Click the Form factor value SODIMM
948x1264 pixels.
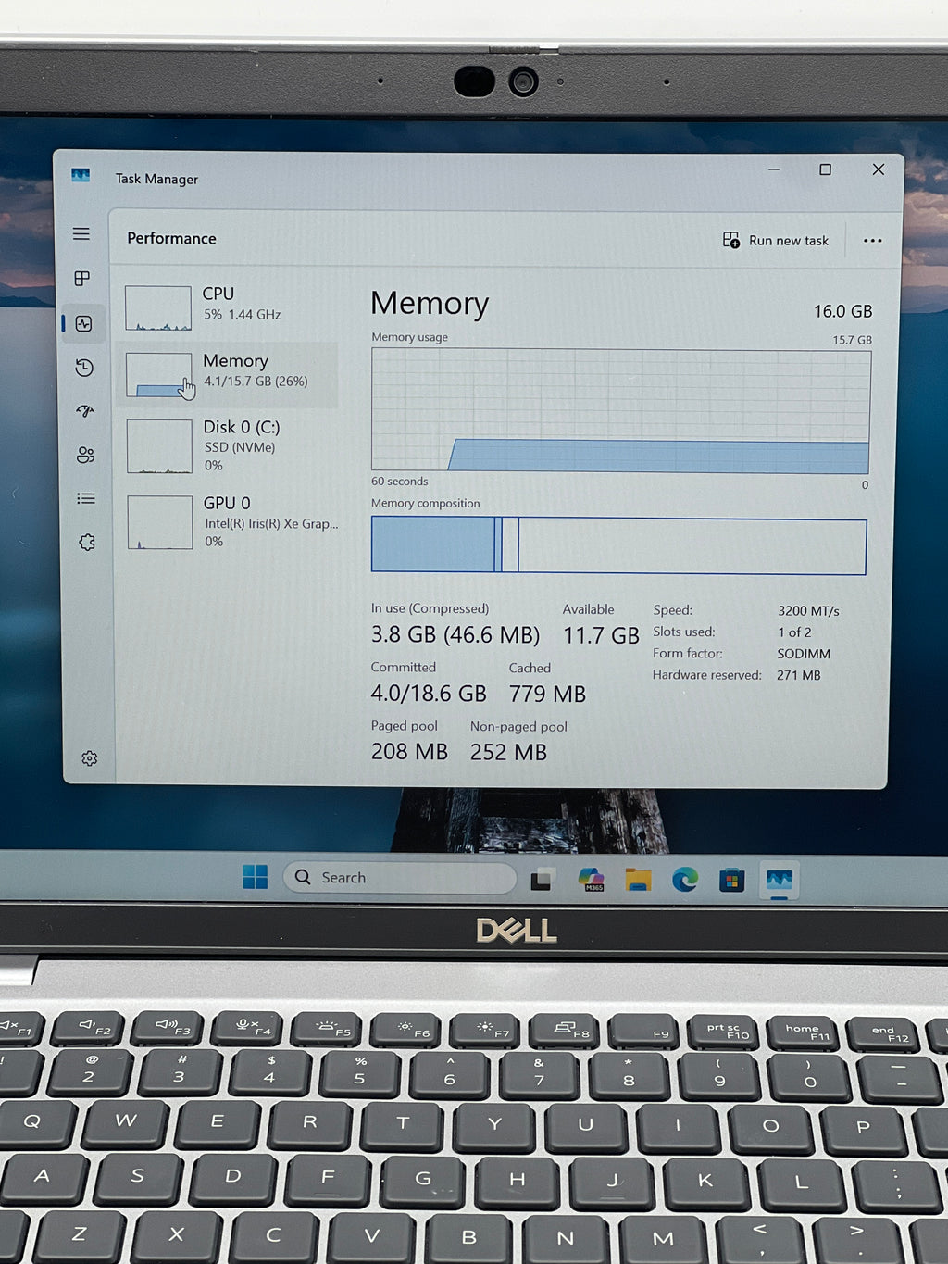point(804,654)
